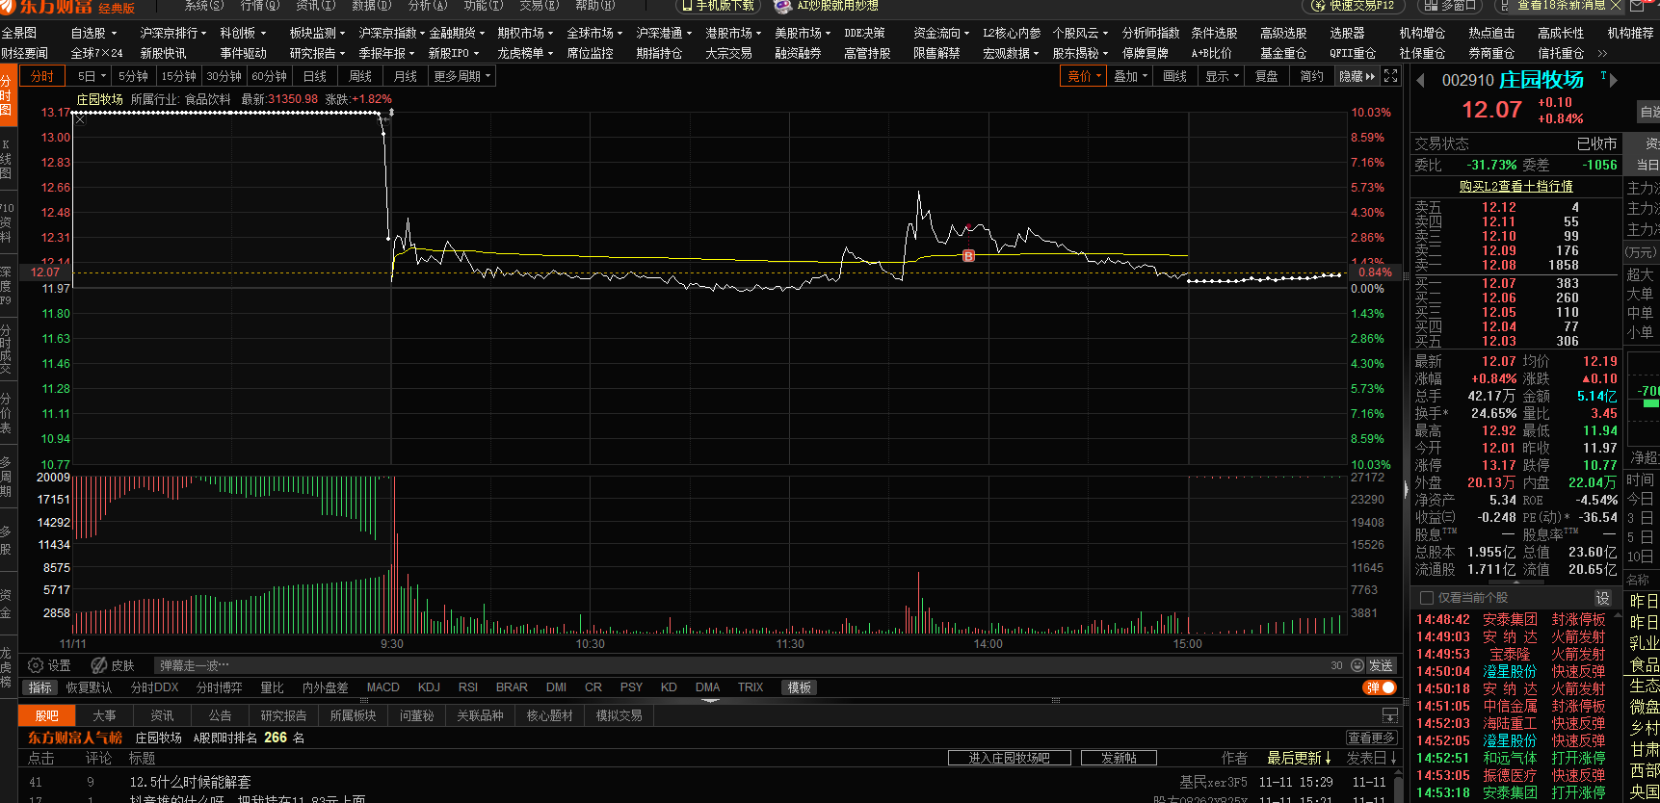Select the 分时DDX indicator
This screenshot has width=1660, height=803.
coord(154,687)
